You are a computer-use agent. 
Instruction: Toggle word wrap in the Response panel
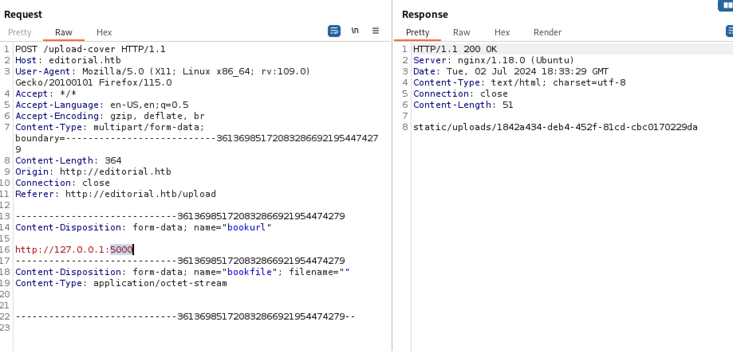[x=729, y=31]
